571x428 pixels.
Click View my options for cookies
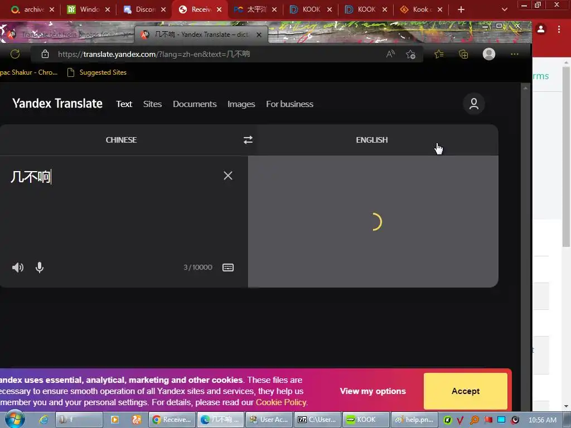pos(372,391)
